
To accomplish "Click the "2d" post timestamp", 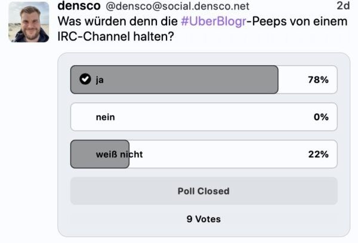I will click(x=343, y=6).
